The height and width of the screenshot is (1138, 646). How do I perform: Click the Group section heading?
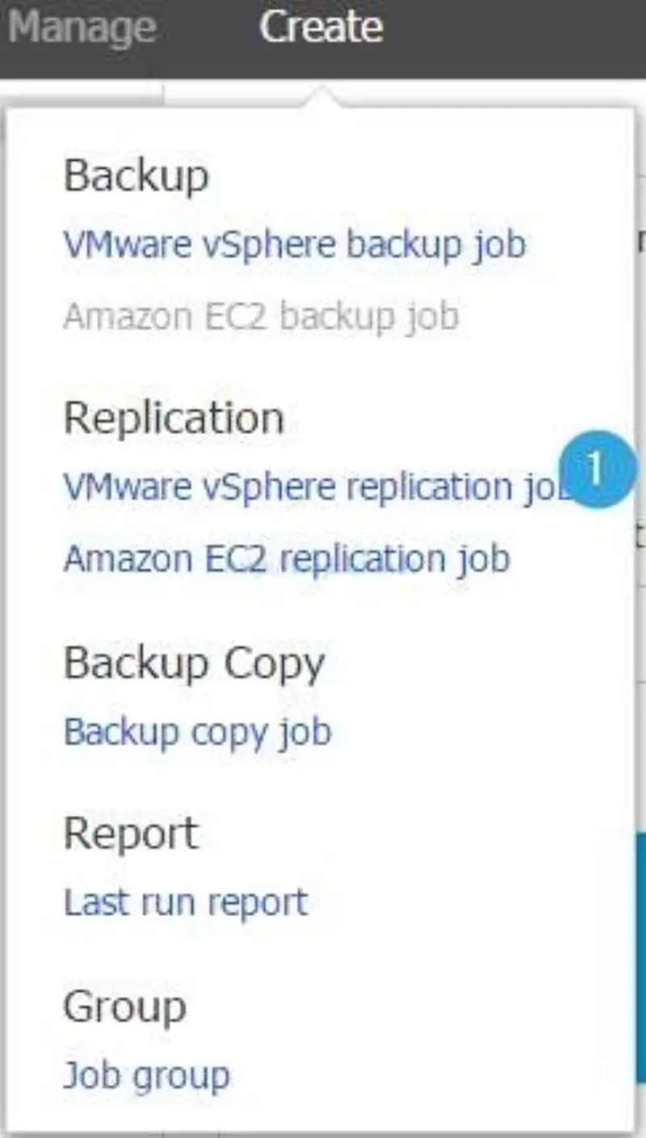point(124,1006)
